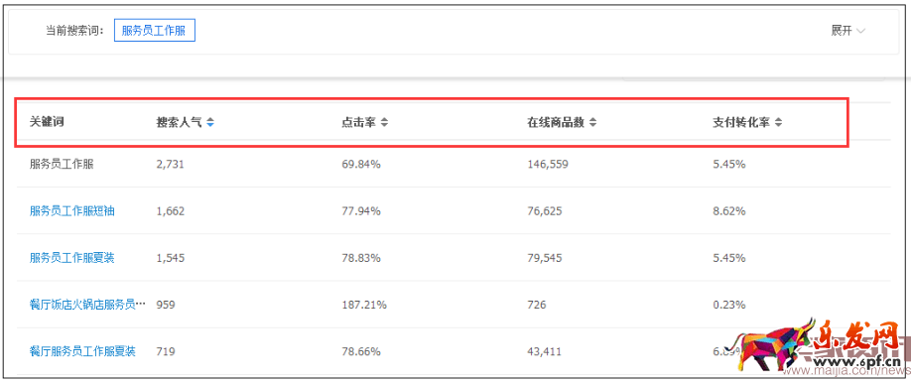Open keyword 服务员工作服夏装 link
The height and width of the screenshot is (382, 911).
[72, 258]
